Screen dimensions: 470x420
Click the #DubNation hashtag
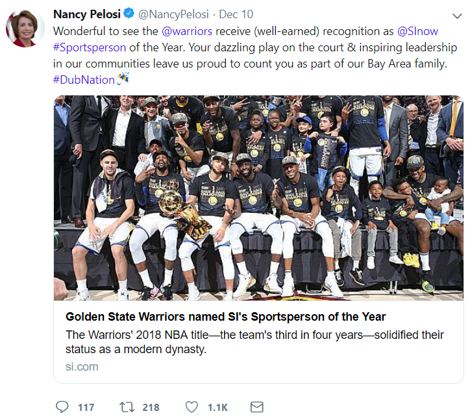[84, 79]
